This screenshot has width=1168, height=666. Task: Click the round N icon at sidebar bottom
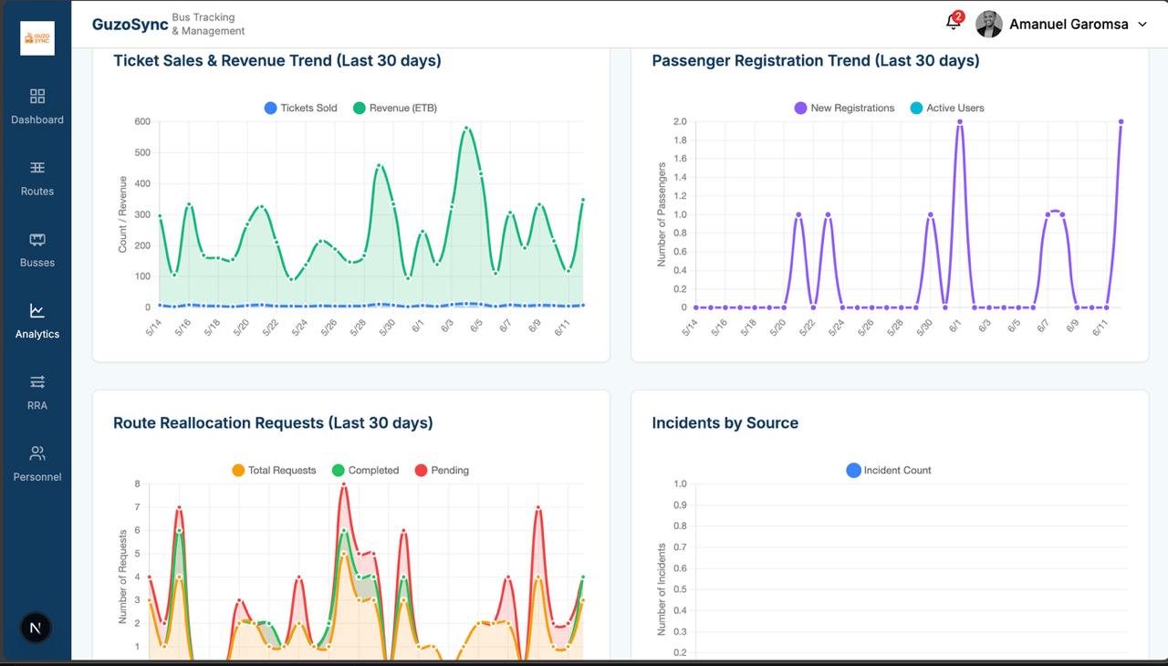[36, 628]
